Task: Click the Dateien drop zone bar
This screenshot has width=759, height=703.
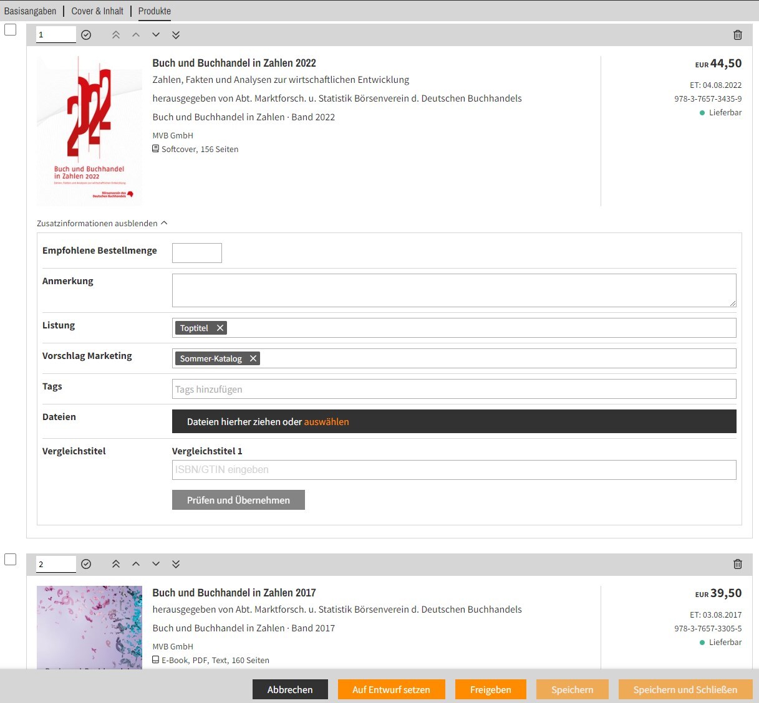Action: tap(454, 421)
